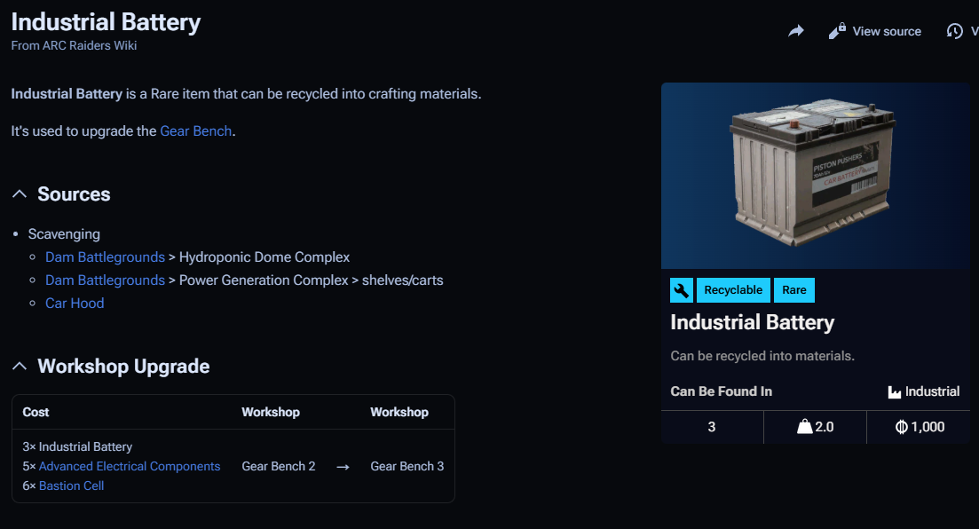Collapse the Workshop Upgrade section chevron
This screenshot has width=979, height=529.
(20, 367)
